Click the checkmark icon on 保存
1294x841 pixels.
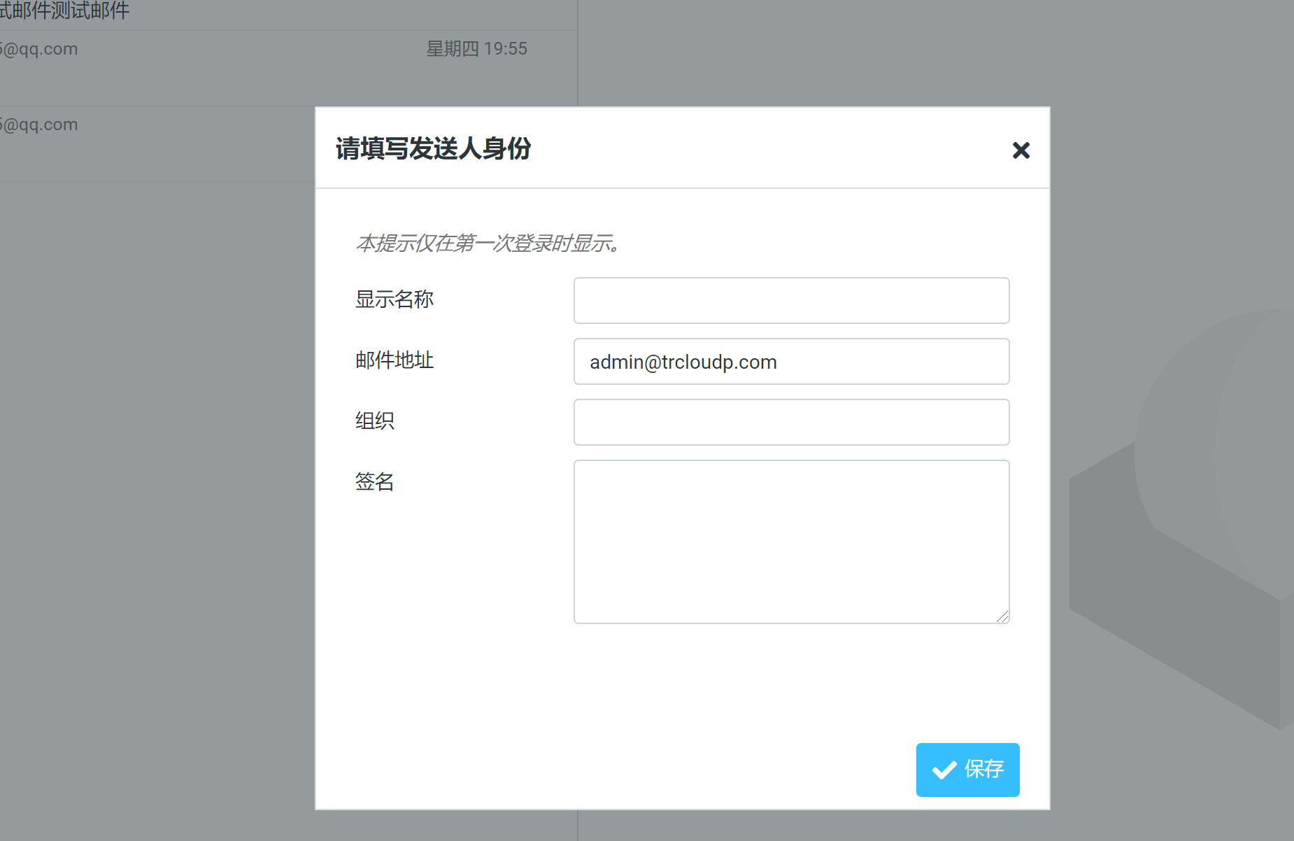[x=944, y=770]
